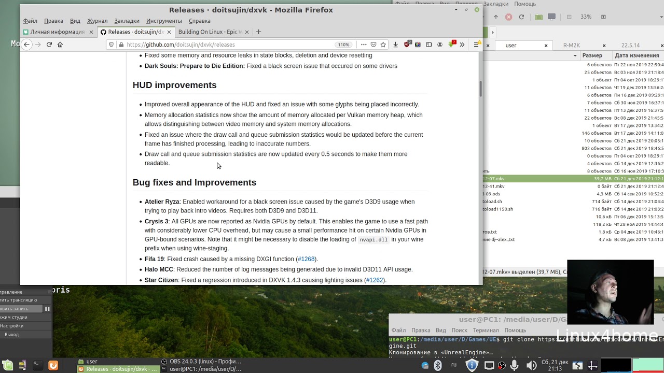Open Firefox downloads arrow
Image resolution: width=664 pixels, height=373 pixels.
395,45
